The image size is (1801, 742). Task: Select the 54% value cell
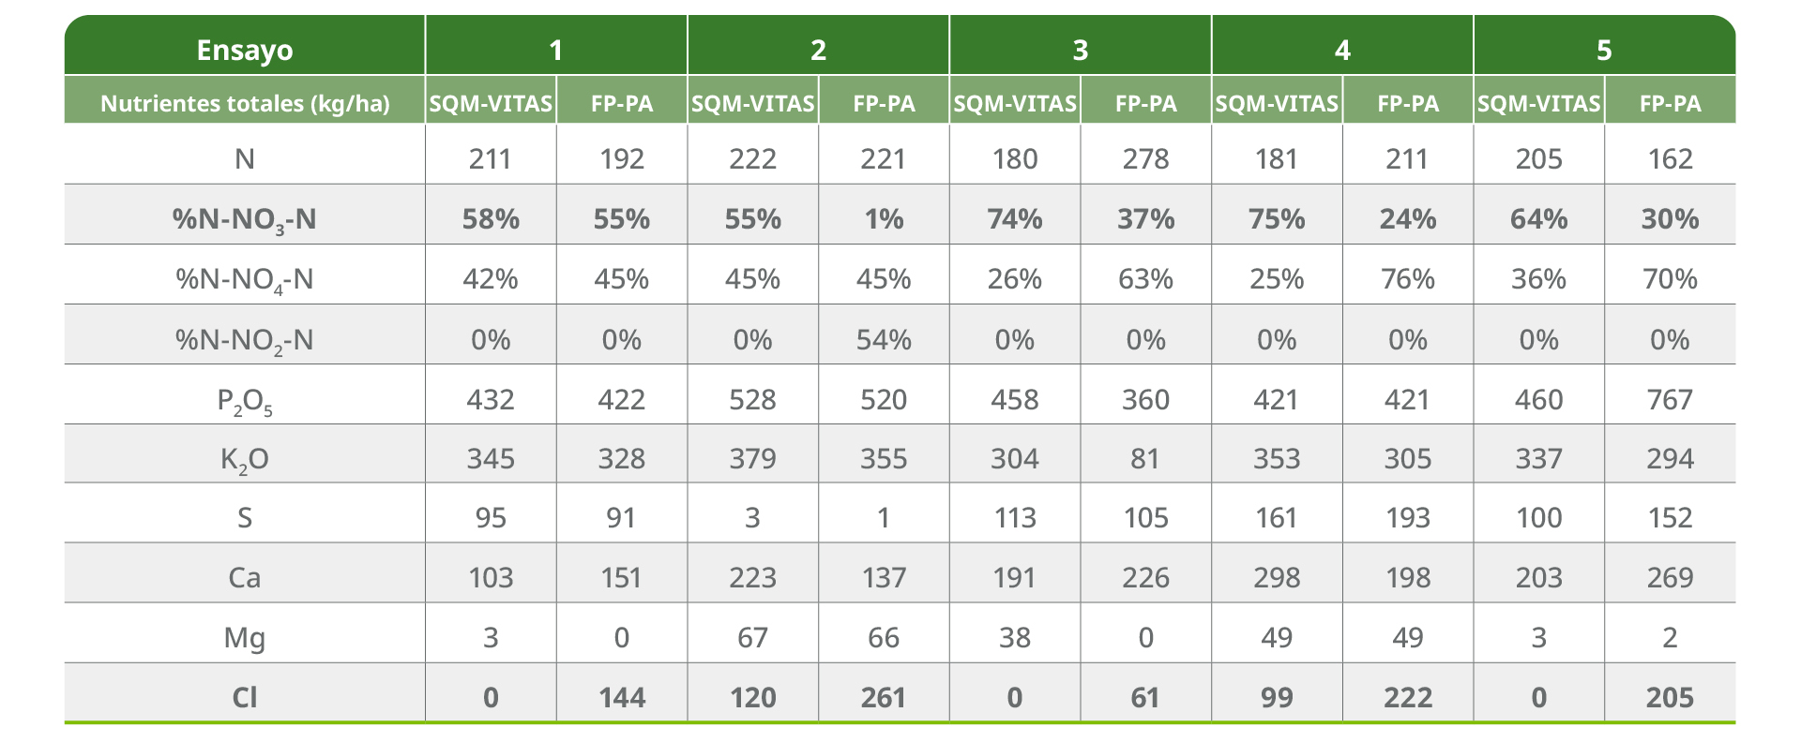(884, 339)
